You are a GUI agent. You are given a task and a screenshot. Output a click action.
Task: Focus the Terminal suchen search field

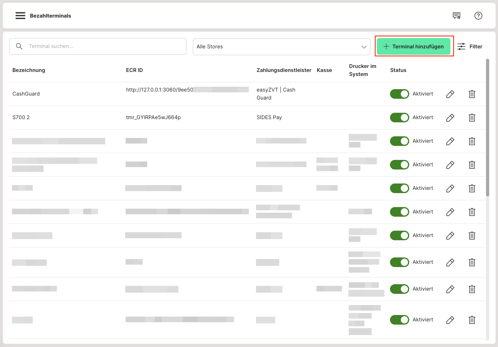point(104,46)
